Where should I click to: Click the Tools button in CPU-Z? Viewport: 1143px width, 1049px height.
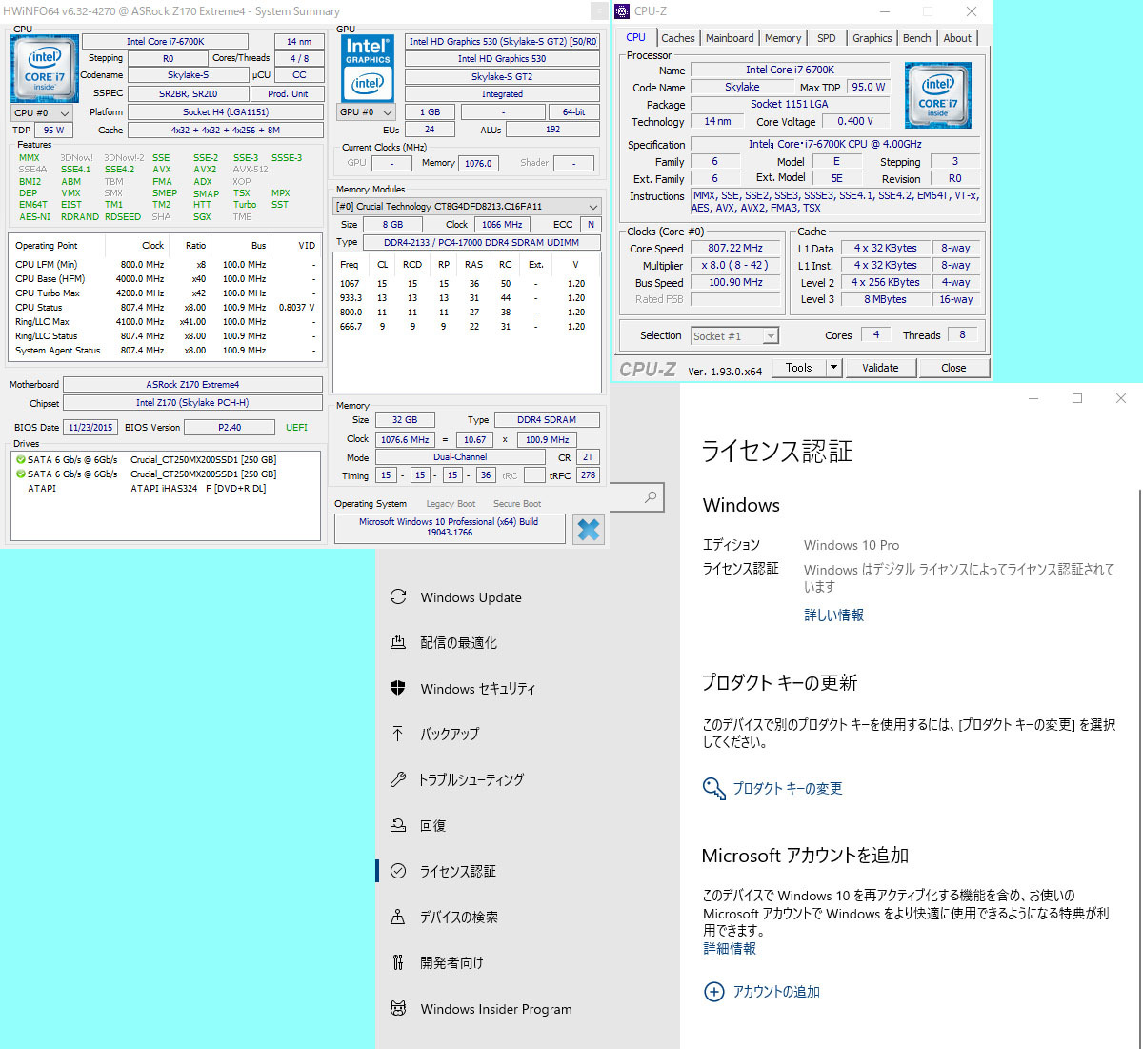coord(798,368)
